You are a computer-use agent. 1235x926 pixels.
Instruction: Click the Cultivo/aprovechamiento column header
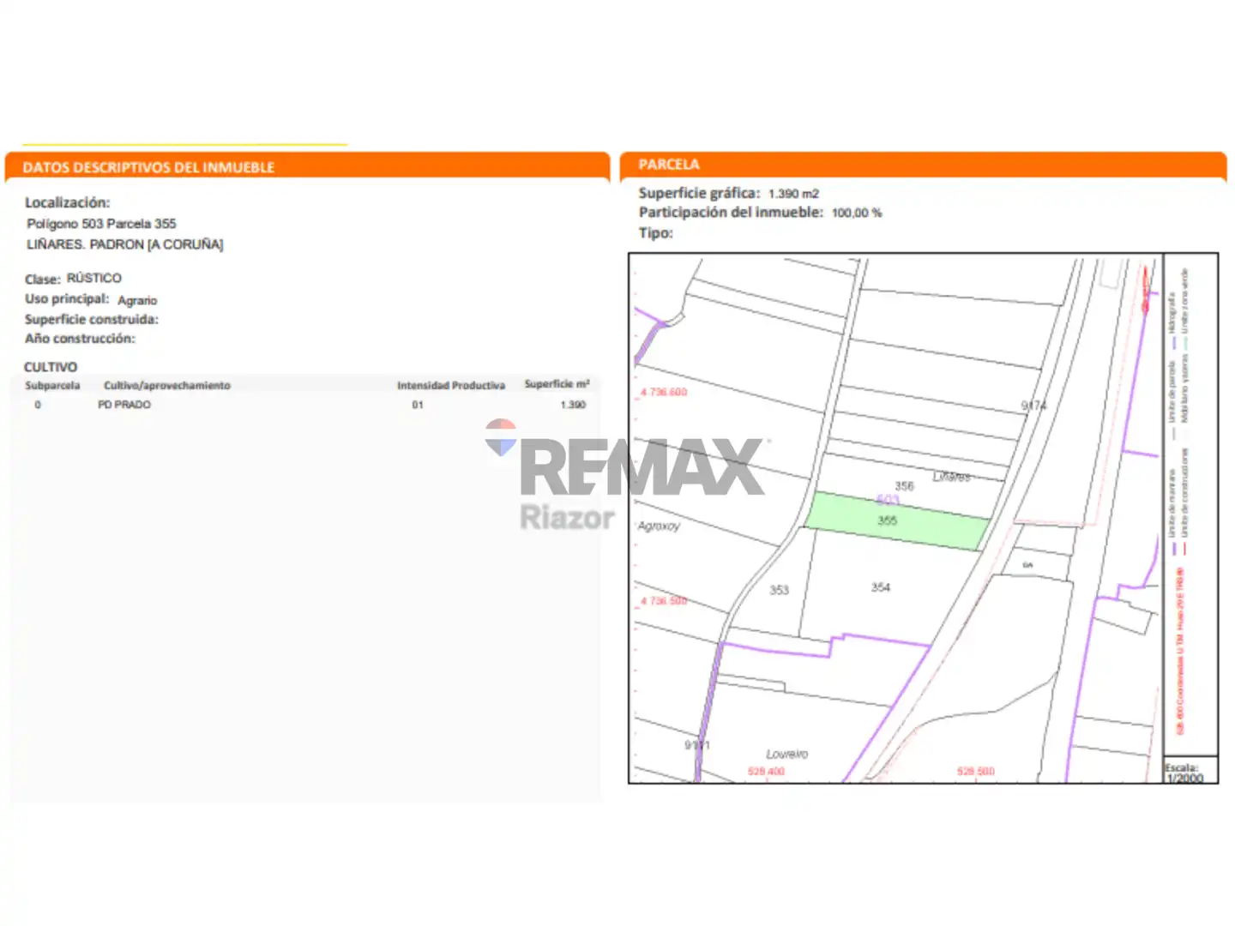[x=167, y=385]
